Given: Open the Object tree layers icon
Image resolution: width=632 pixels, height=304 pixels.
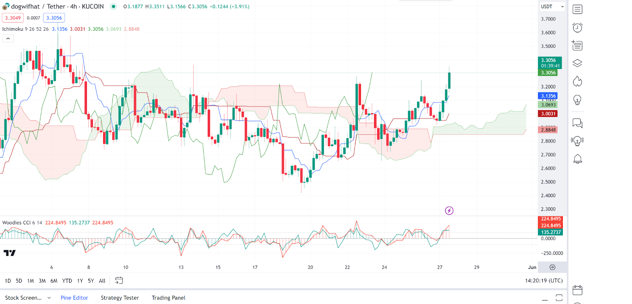Looking at the screenshot, I should 577,63.
